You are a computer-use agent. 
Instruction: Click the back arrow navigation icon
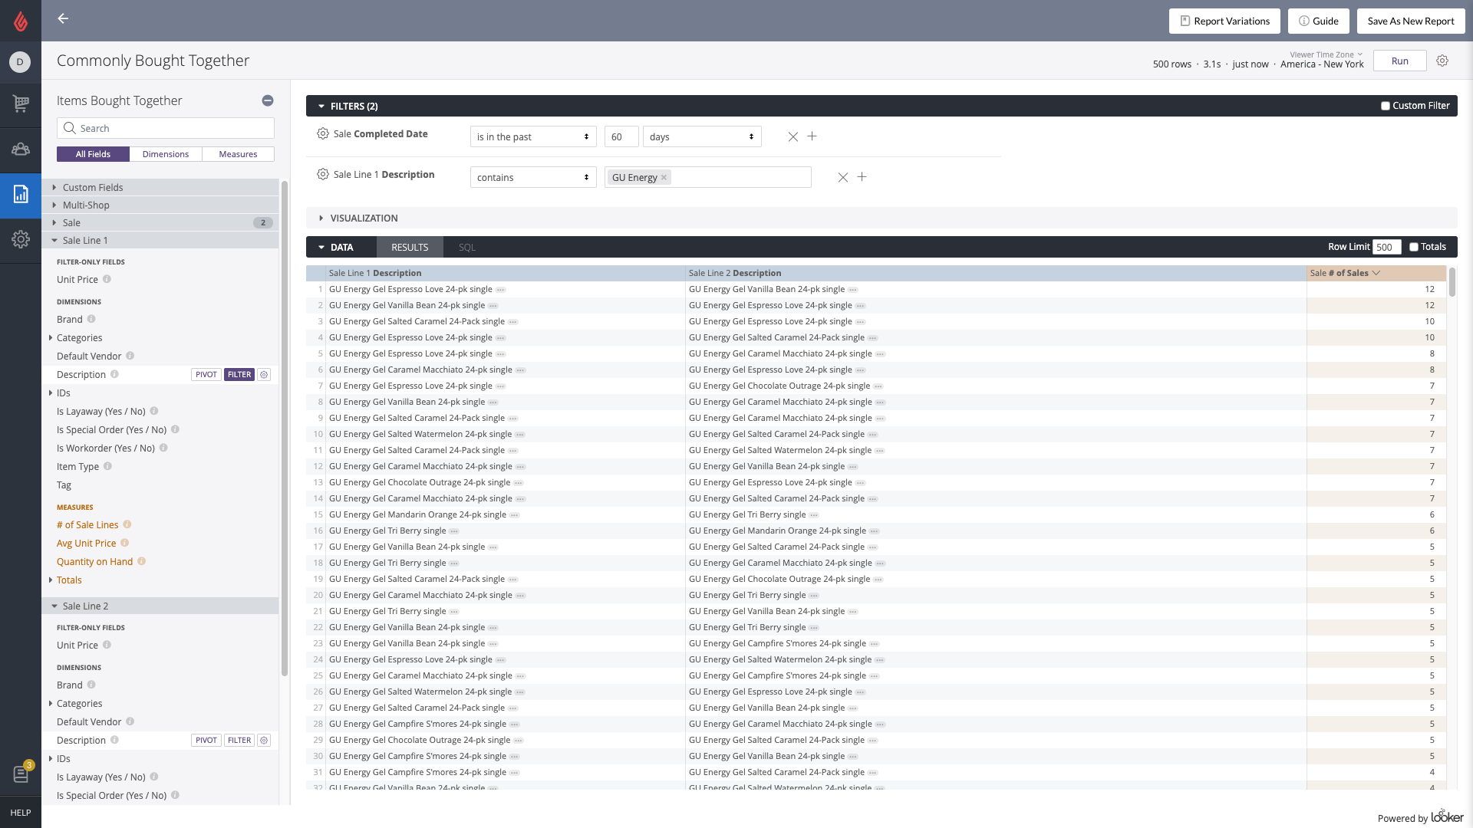63,18
